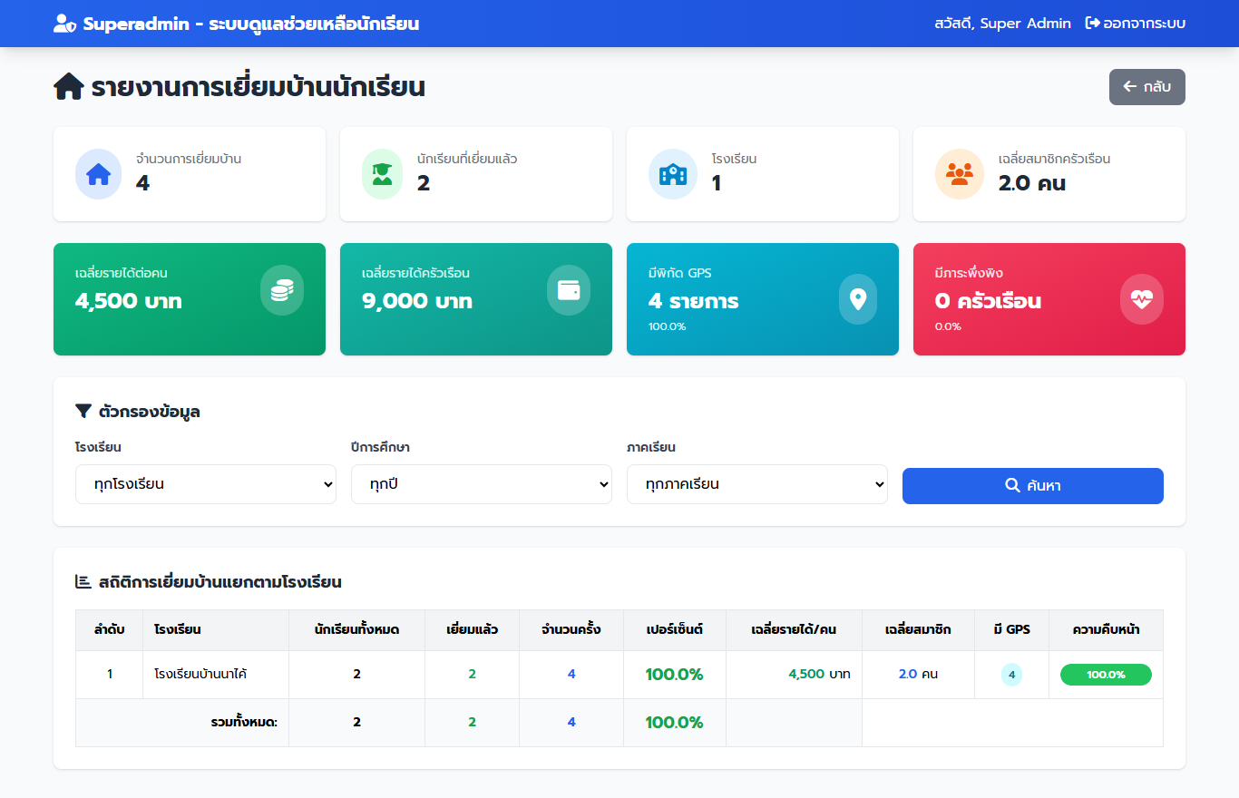Open the ทุกโรงเรียน school dropdown
The image size is (1239, 798).
tap(205, 484)
